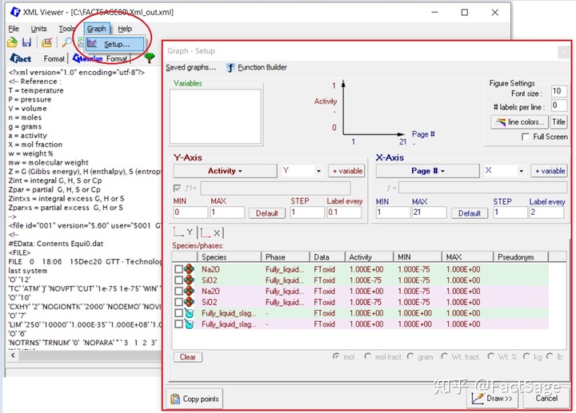Click the Title button in Figure Settings
The height and width of the screenshot is (413, 576).
point(558,122)
